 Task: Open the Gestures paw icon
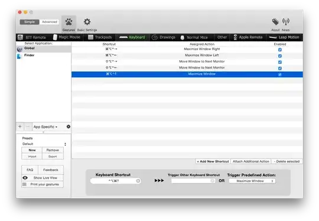point(69,22)
